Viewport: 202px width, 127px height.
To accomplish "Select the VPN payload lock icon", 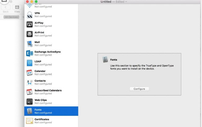I will pos(30,15).
